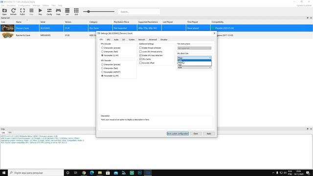Switch to the CPU settings tab
Image resolution: width=313 pixels, height=176 pixels.
101,40
